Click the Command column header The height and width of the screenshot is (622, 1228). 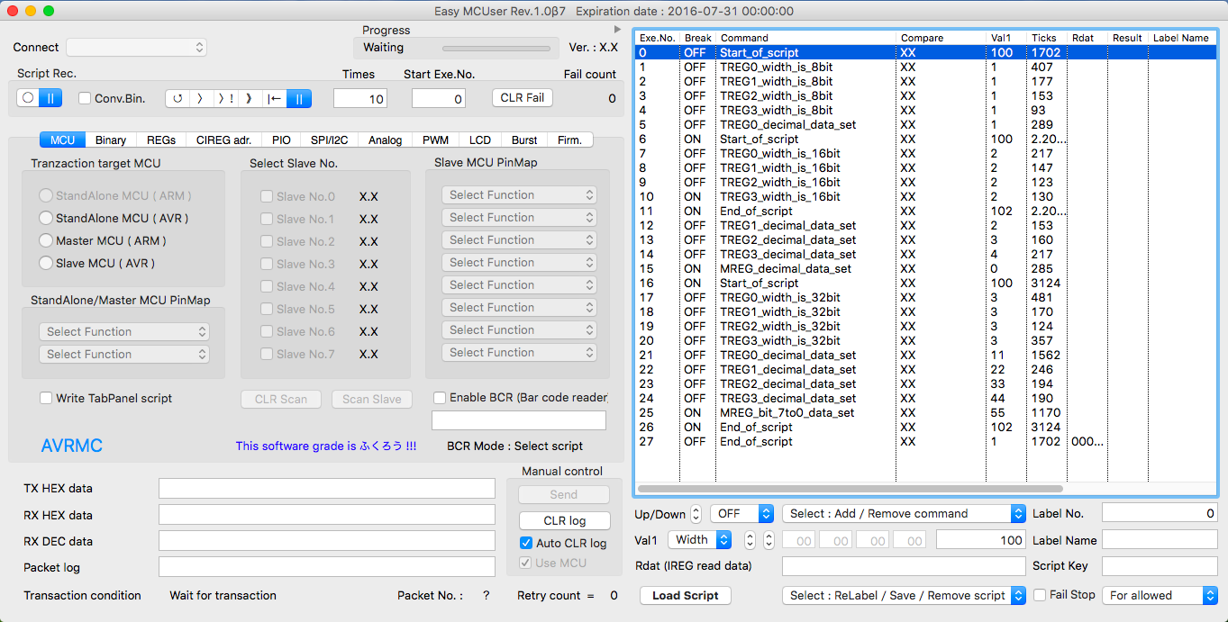pyautogui.click(x=807, y=38)
